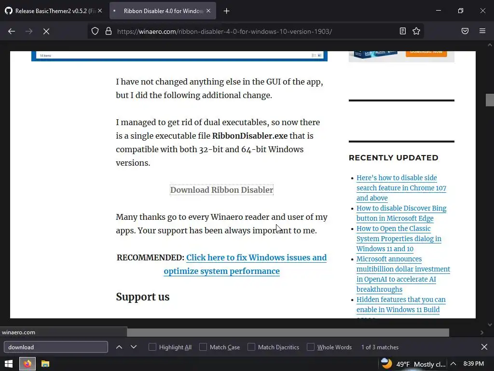Enable Whole Words checkbox
Viewport: 494px width, 371px height.
311,347
